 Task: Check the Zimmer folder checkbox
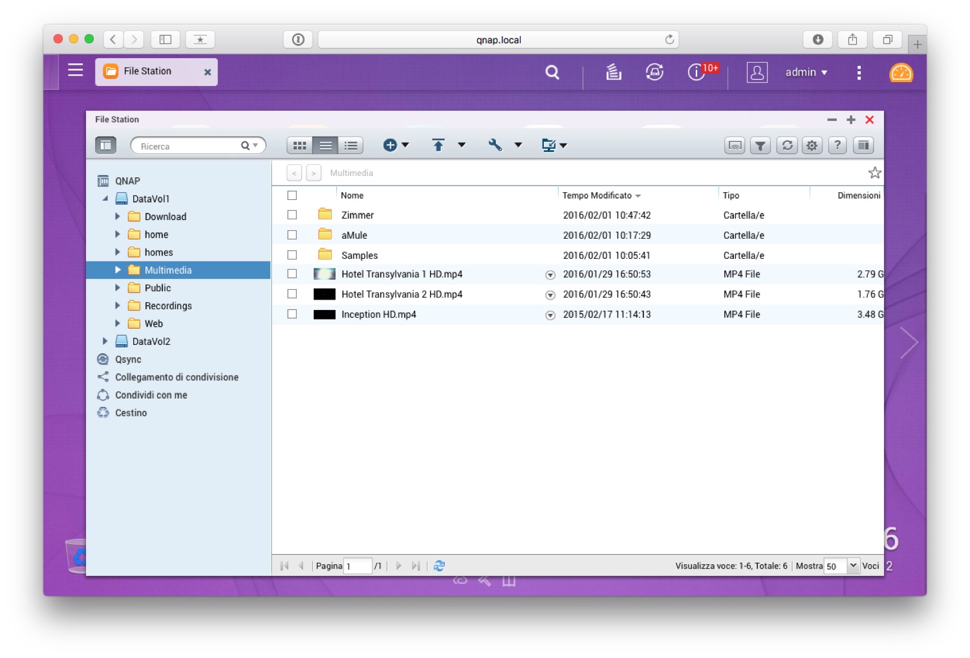tap(292, 215)
